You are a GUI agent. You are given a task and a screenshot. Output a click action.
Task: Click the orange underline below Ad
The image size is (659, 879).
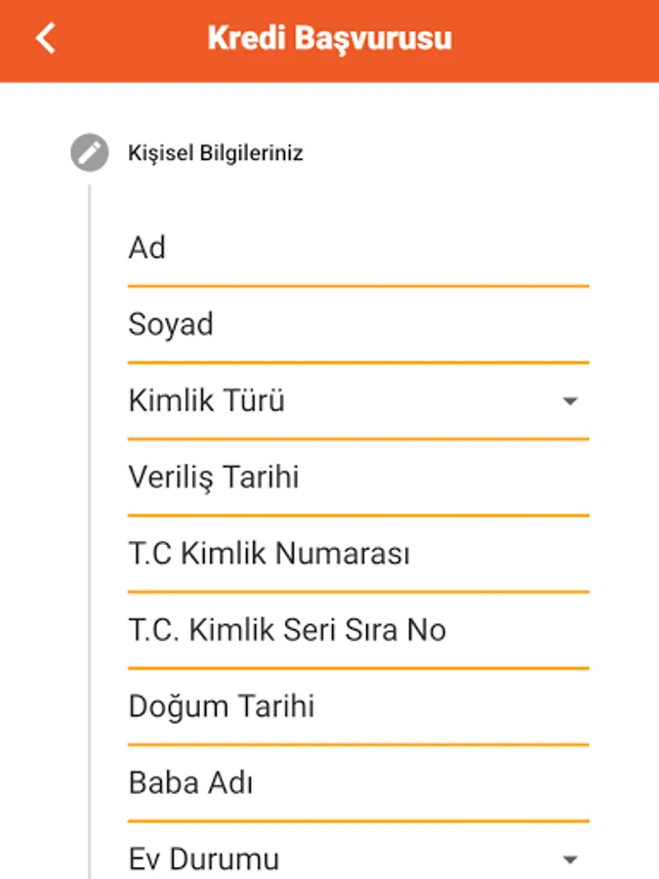tap(357, 286)
